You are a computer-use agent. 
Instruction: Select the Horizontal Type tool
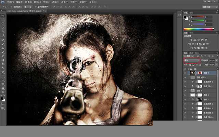(x=3, y=76)
